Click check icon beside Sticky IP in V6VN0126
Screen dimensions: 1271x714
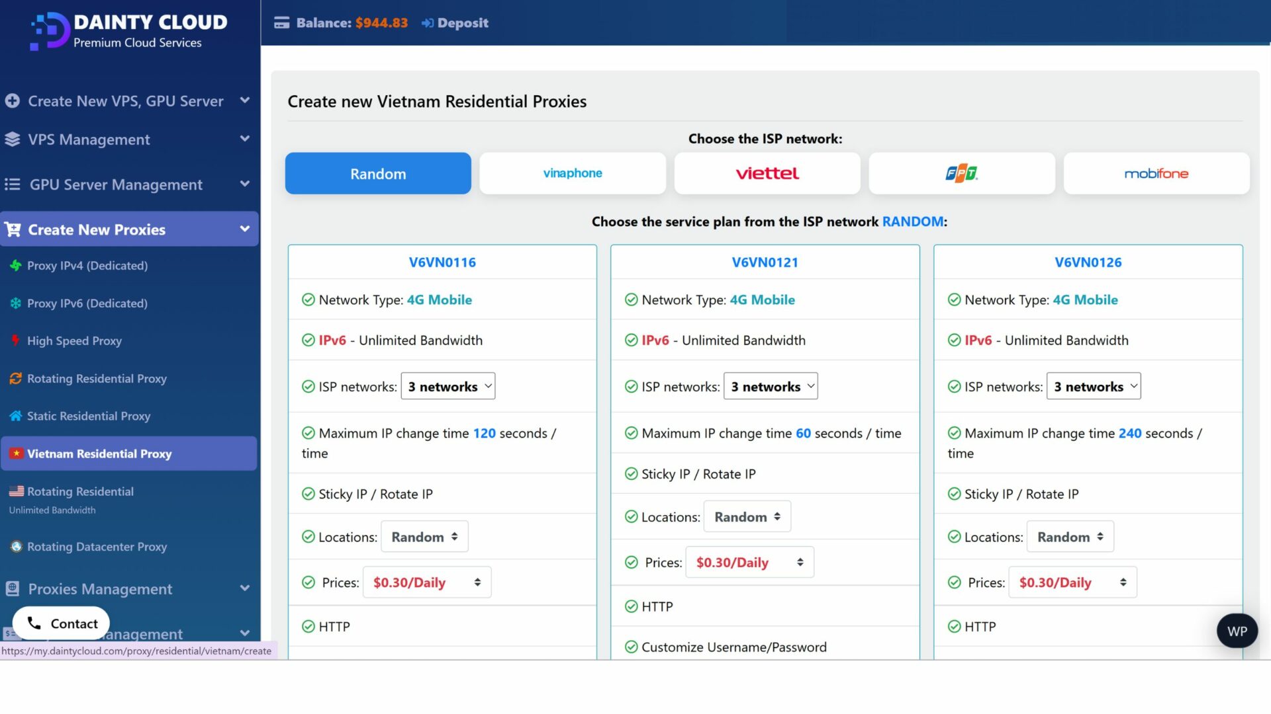954,494
